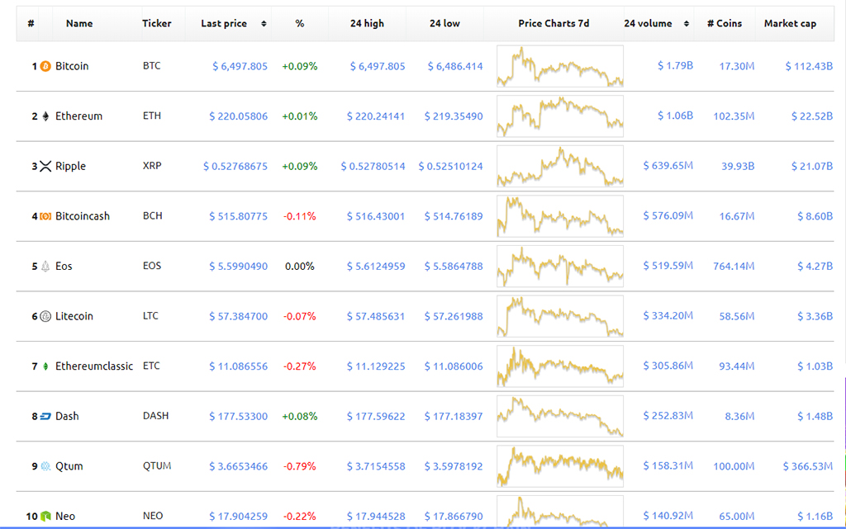Click the Name column header
The height and width of the screenshot is (529, 846).
pyautogui.click(x=79, y=24)
